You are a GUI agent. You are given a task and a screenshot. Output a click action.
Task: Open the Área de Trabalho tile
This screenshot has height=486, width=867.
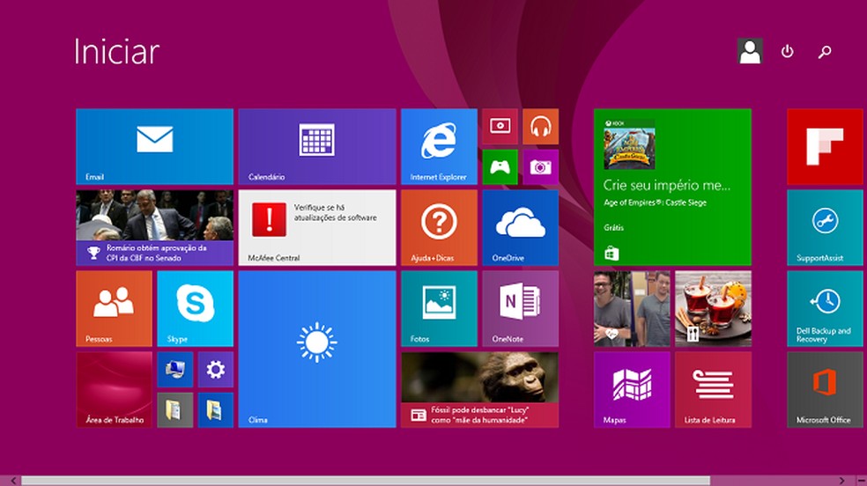pyautogui.click(x=114, y=390)
